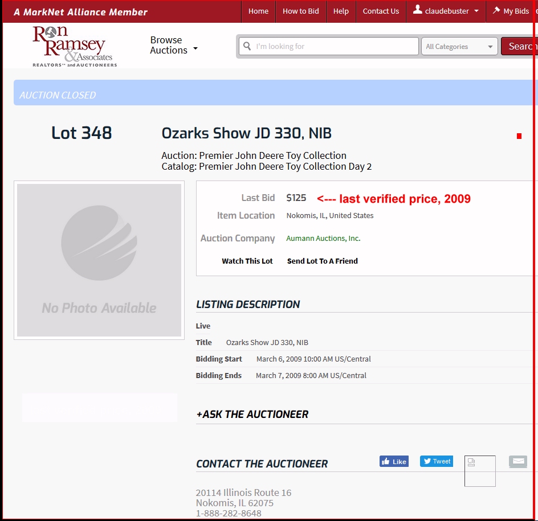Screen dimensions: 538x521
Task: Click the $125 last bid value
Action: coord(296,198)
